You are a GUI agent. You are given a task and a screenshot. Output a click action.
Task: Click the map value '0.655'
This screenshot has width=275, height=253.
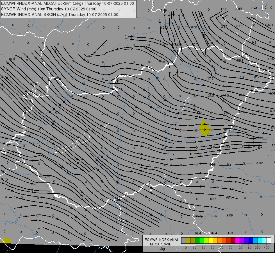[238, 9]
